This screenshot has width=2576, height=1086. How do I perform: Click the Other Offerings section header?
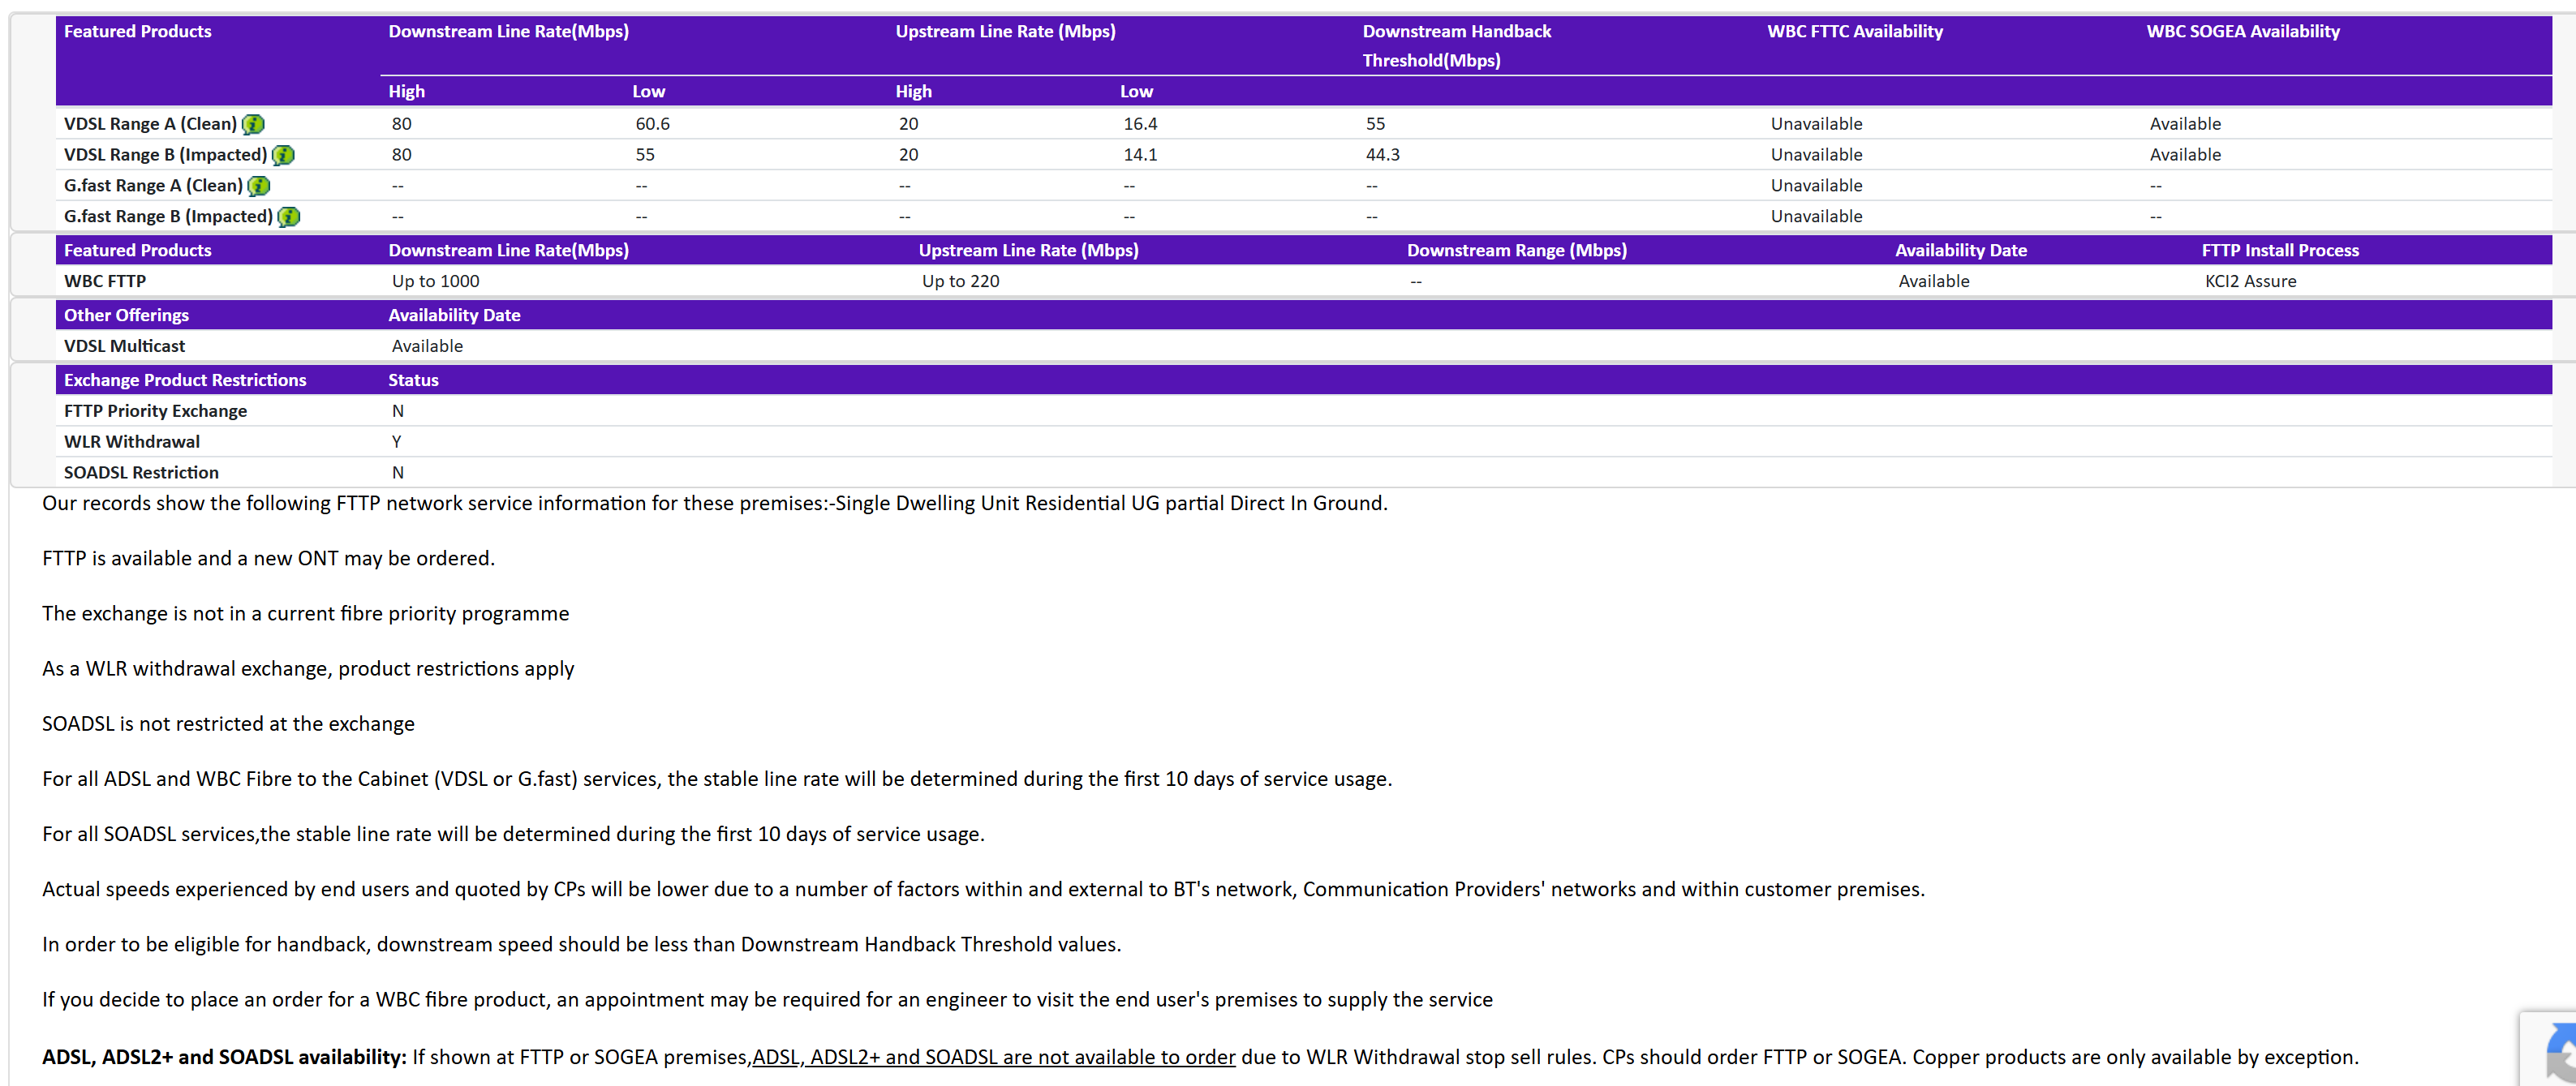click(x=126, y=315)
